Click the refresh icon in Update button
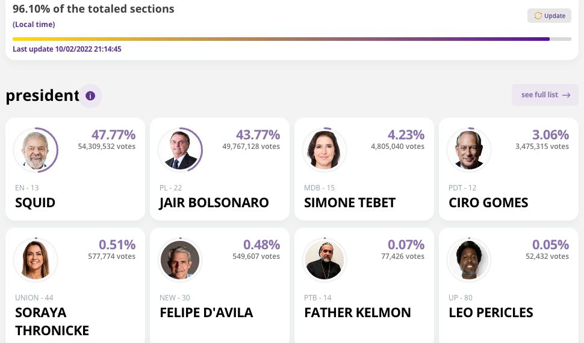The width and height of the screenshot is (584, 343). (538, 16)
